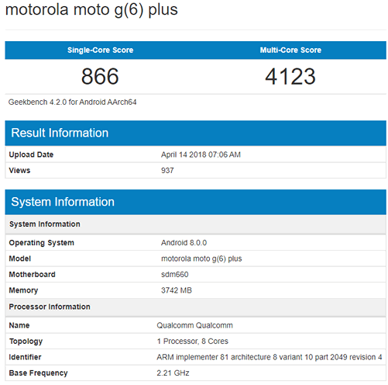The height and width of the screenshot is (385, 388).
Task: Select the 'Processor Information' subheading row
Action: point(195,307)
